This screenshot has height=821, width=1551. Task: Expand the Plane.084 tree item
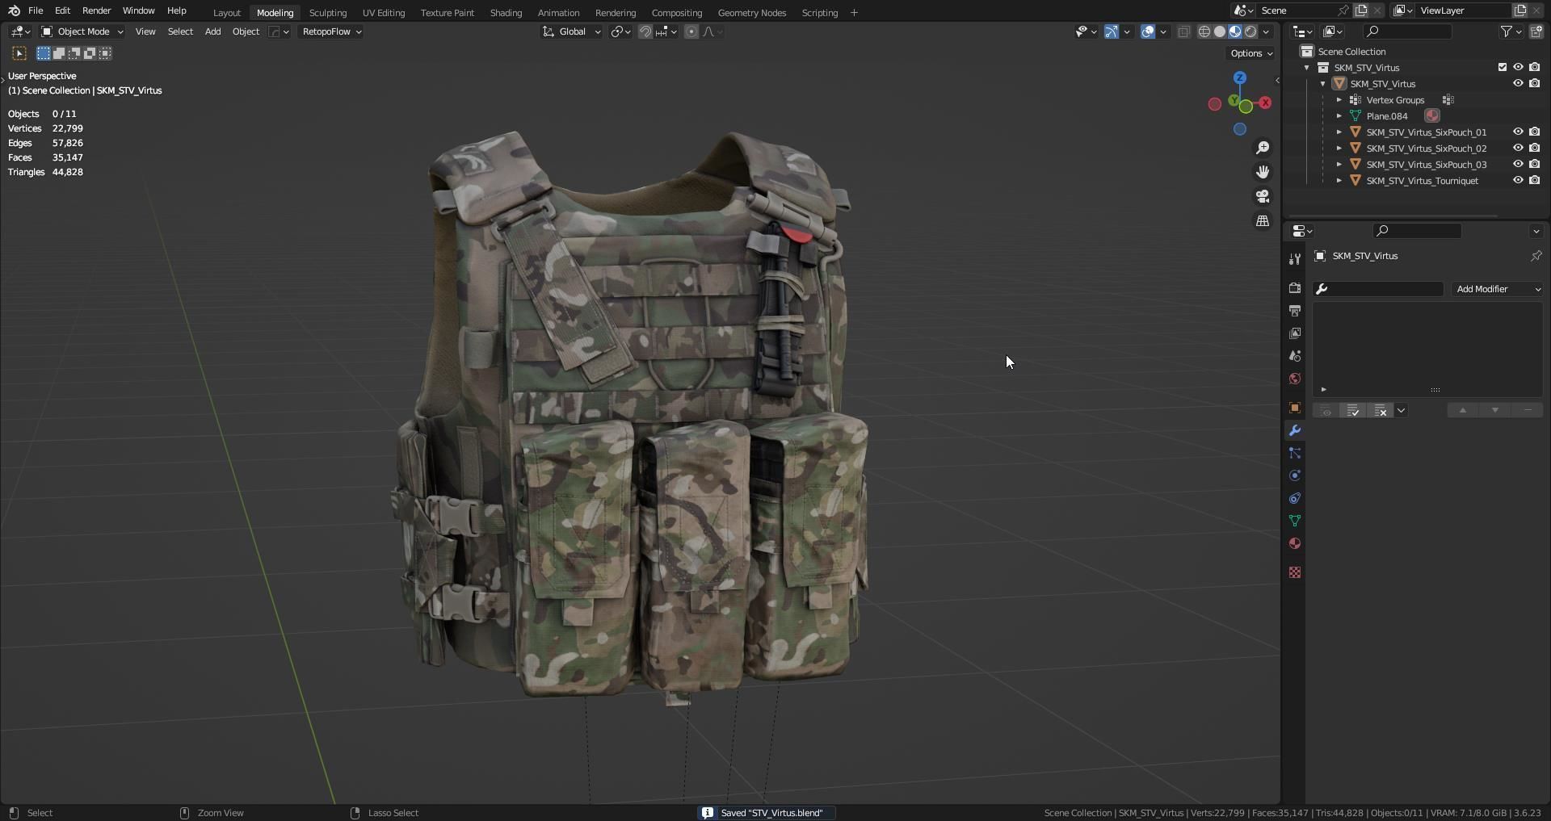point(1339,116)
